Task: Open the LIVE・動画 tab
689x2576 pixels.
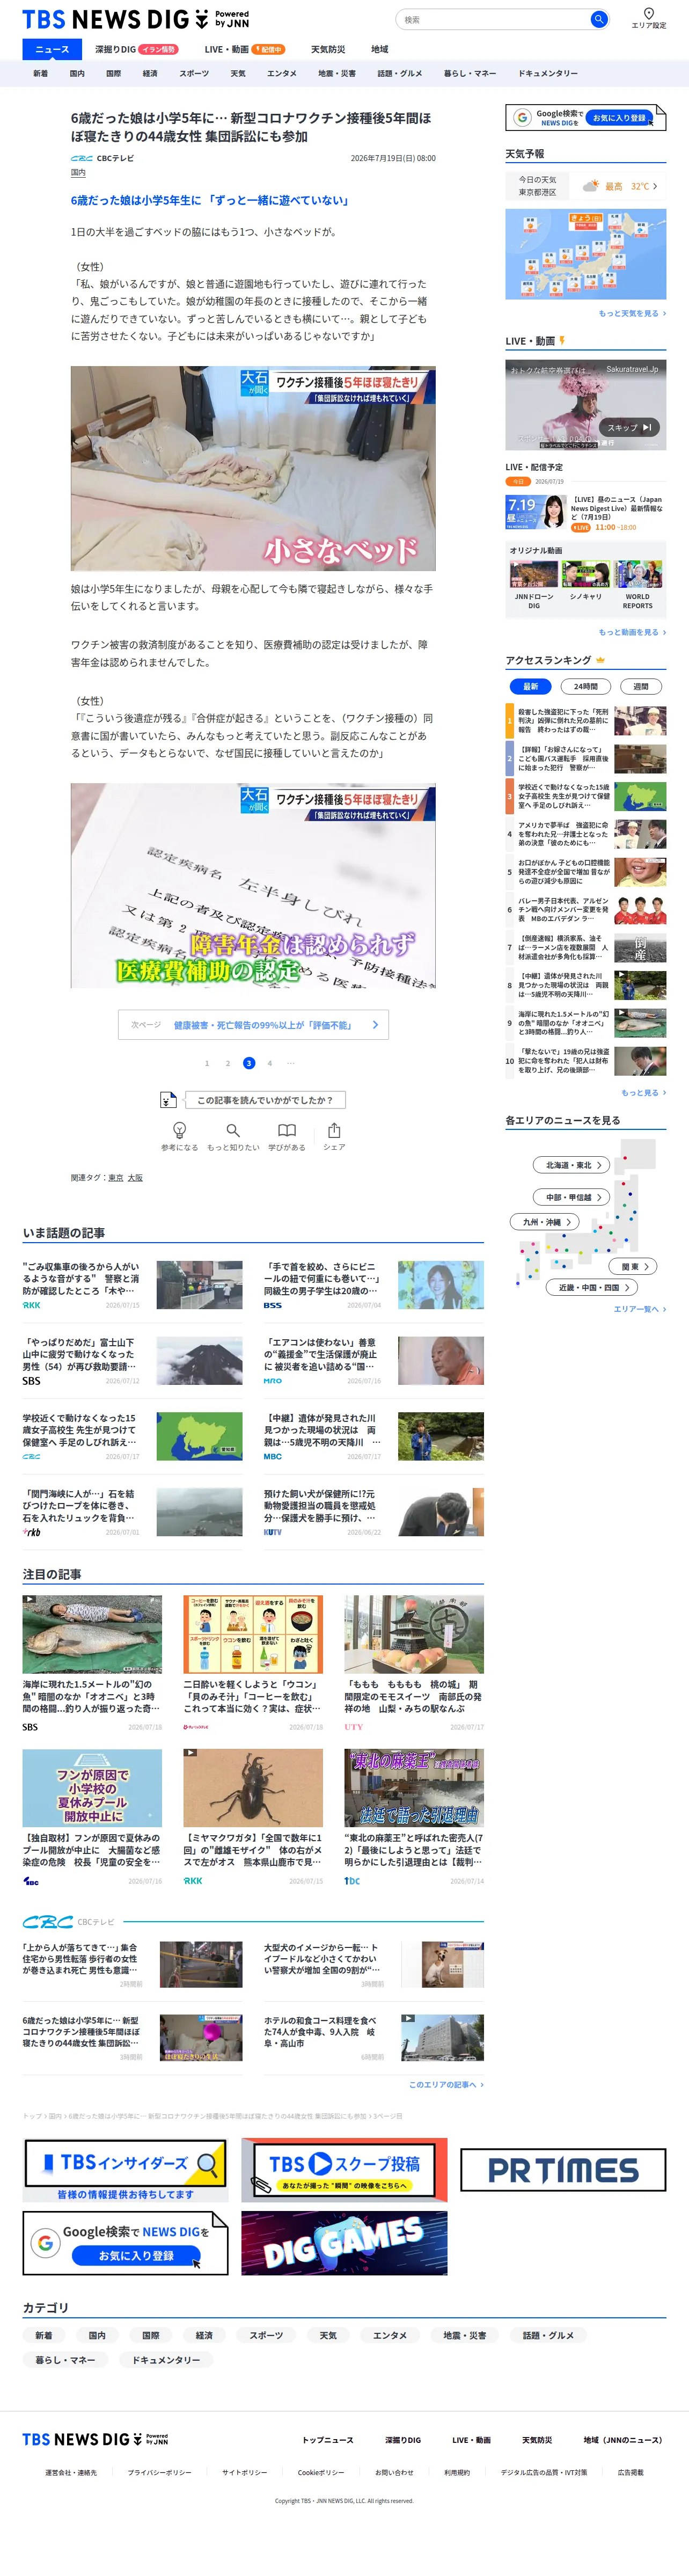Action: coord(244,49)
